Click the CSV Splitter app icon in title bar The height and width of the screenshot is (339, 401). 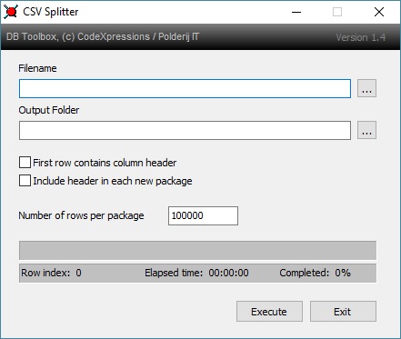click(11, 12)
